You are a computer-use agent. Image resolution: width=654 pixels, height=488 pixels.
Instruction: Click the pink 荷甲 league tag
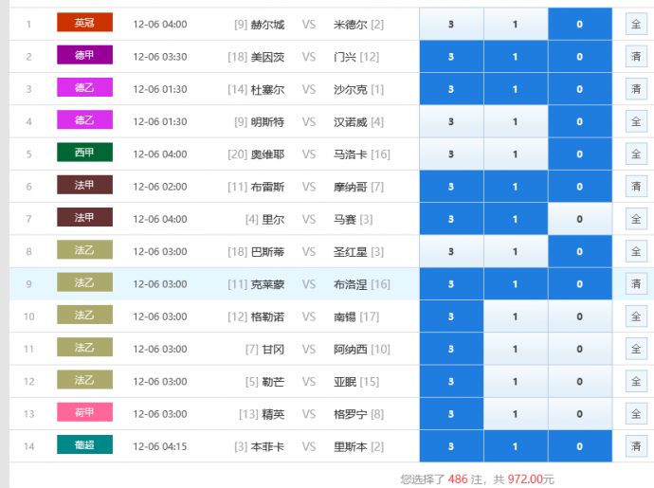coord(84,413)
